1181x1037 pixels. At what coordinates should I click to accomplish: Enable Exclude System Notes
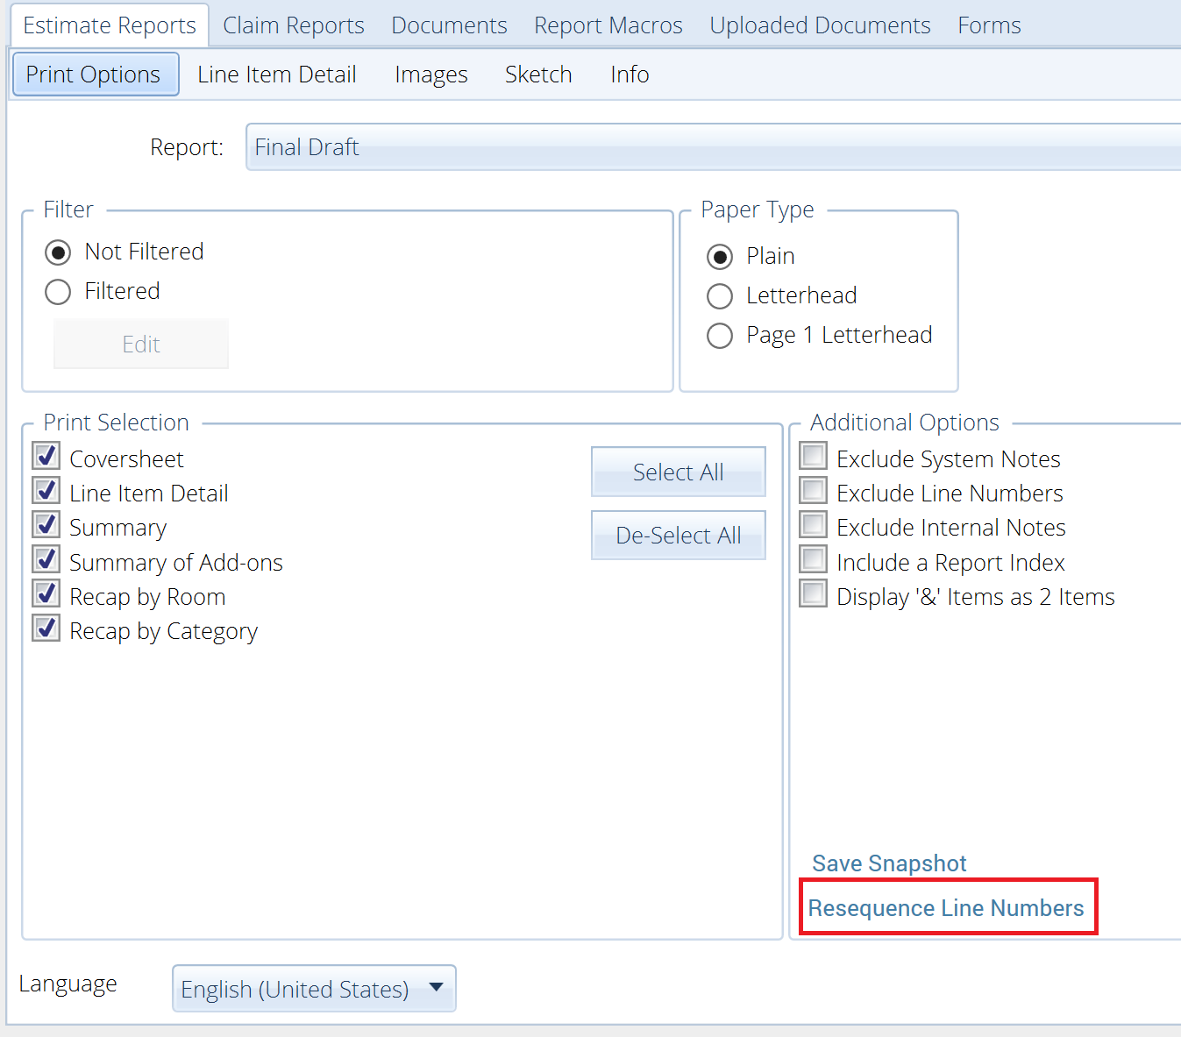pos(814,456)
